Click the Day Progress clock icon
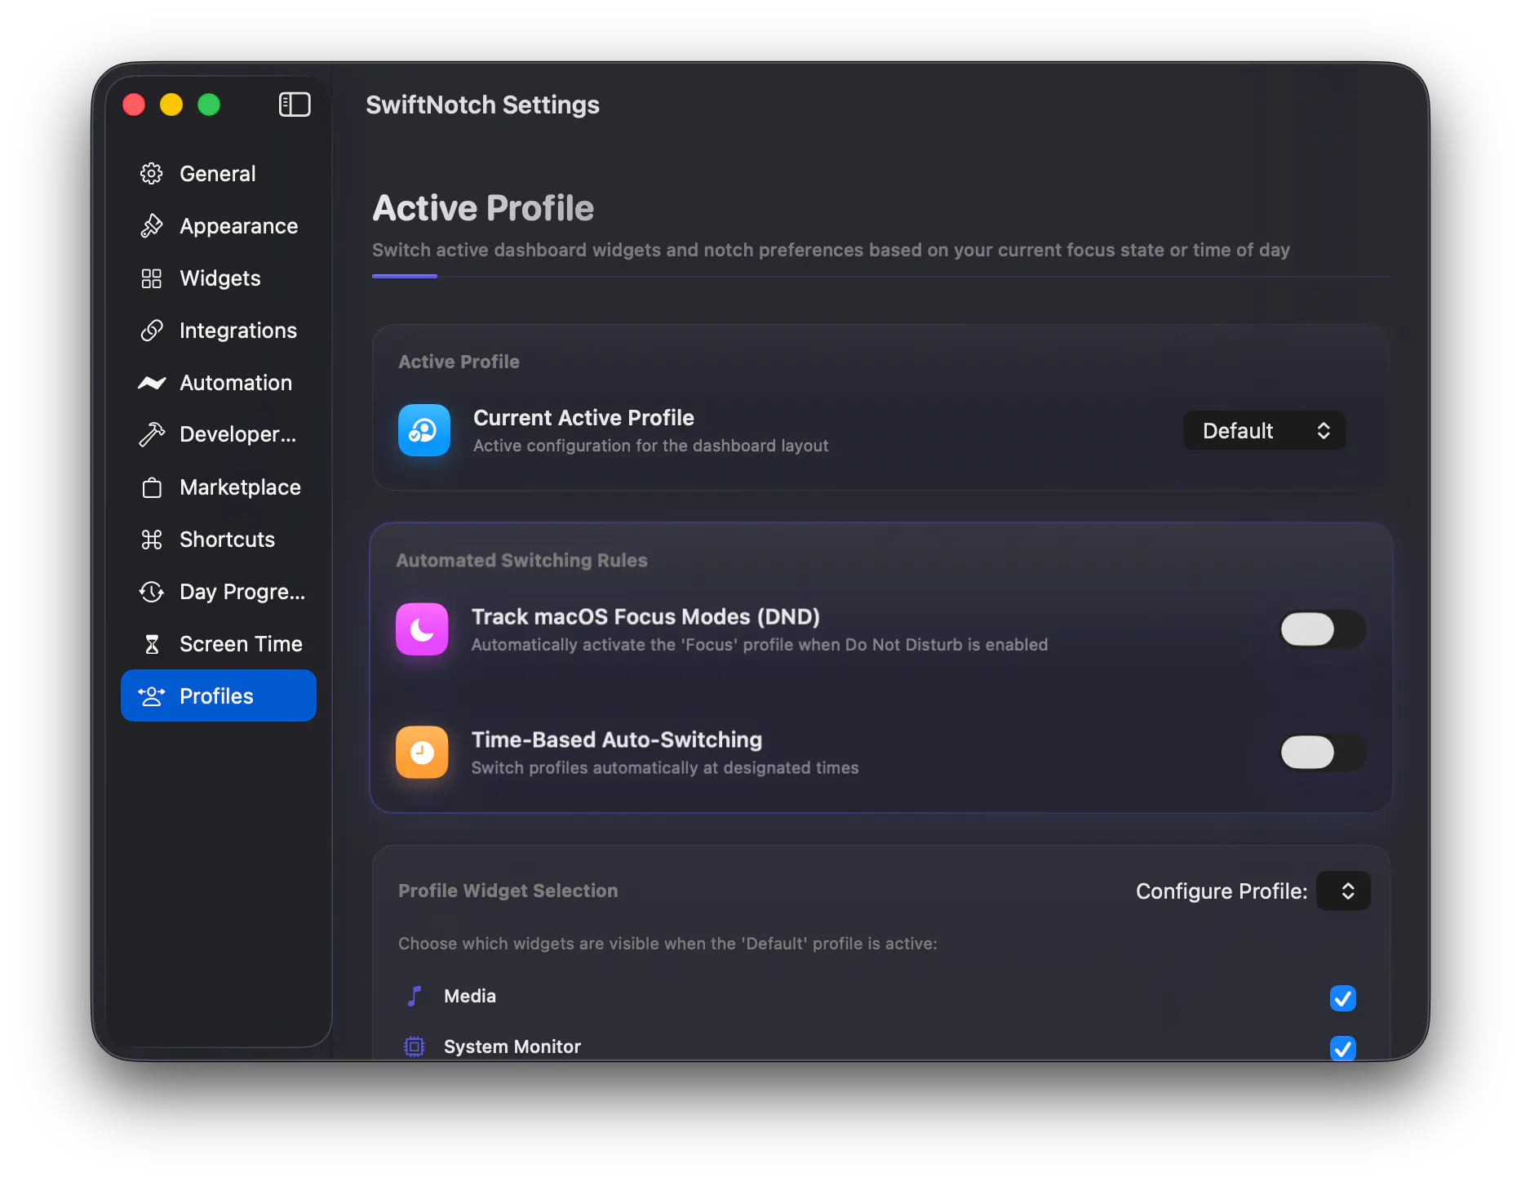The width and height of the screenshot is (1521, 1182). pos(152,592)
